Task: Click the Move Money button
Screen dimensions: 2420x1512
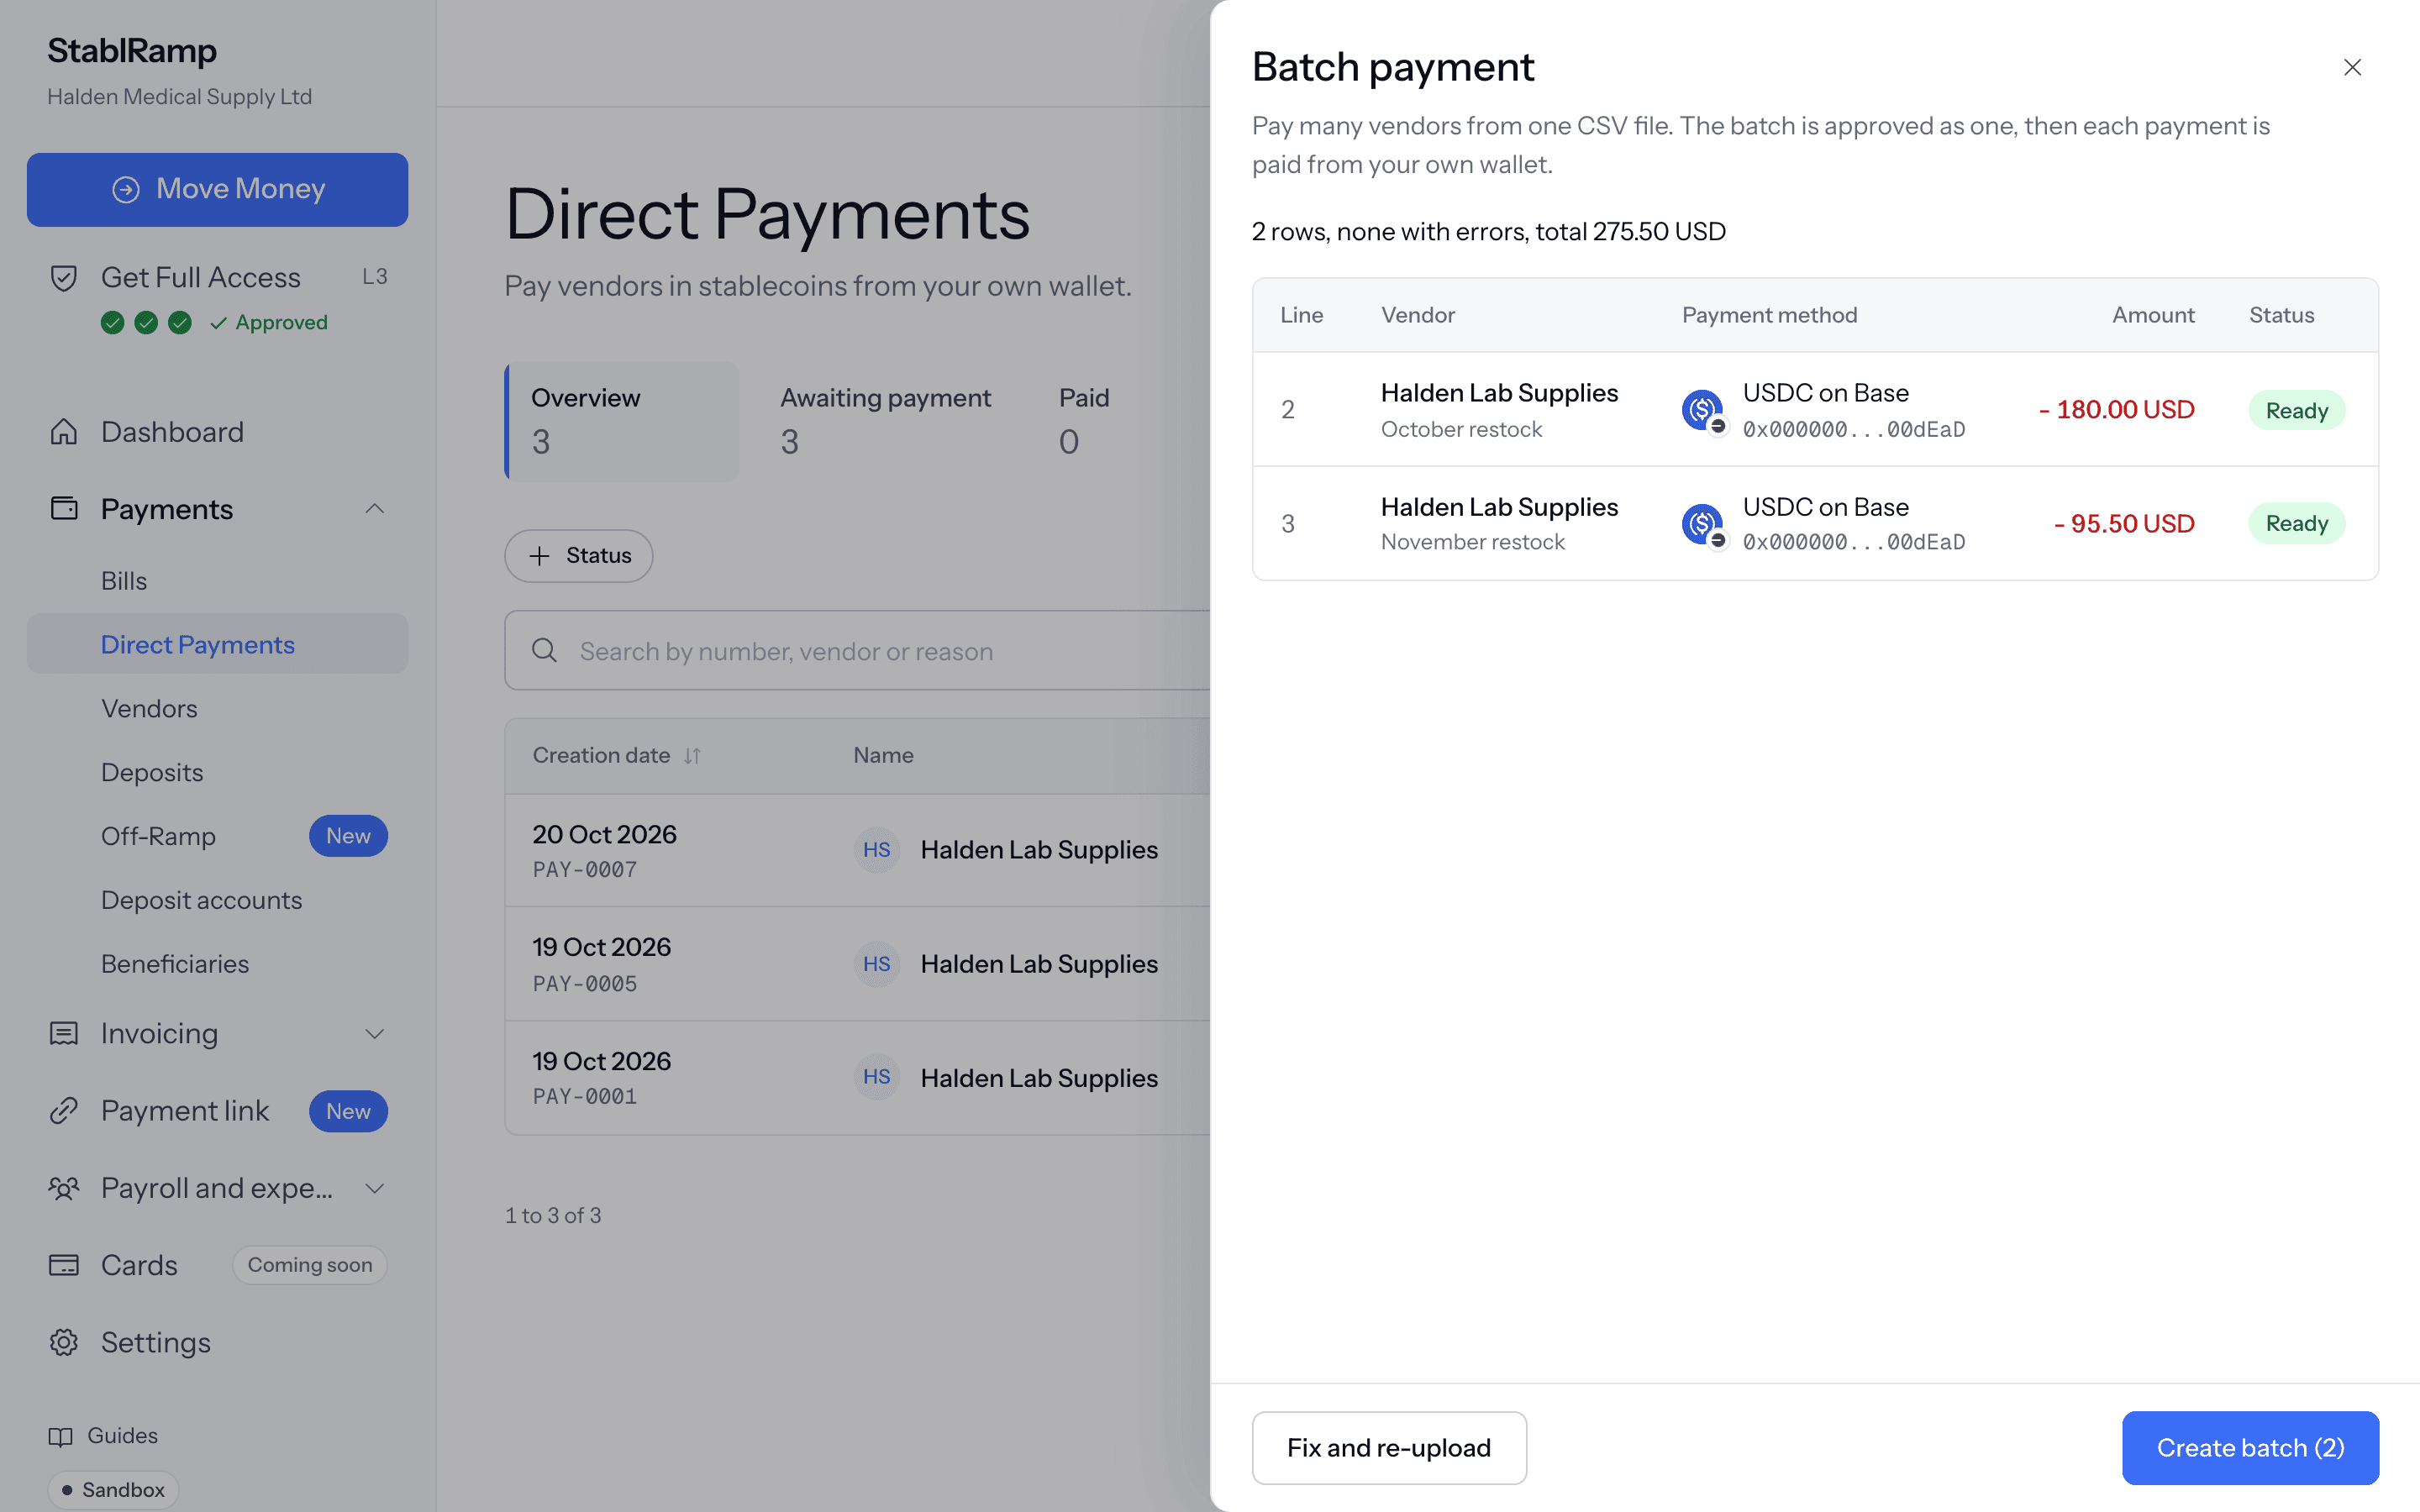Action: coord(217,189)
